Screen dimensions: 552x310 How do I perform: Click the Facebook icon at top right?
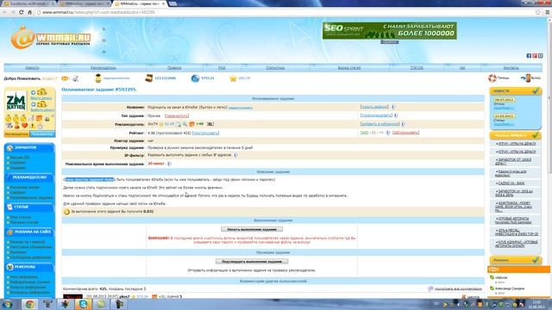pos(529,56)
